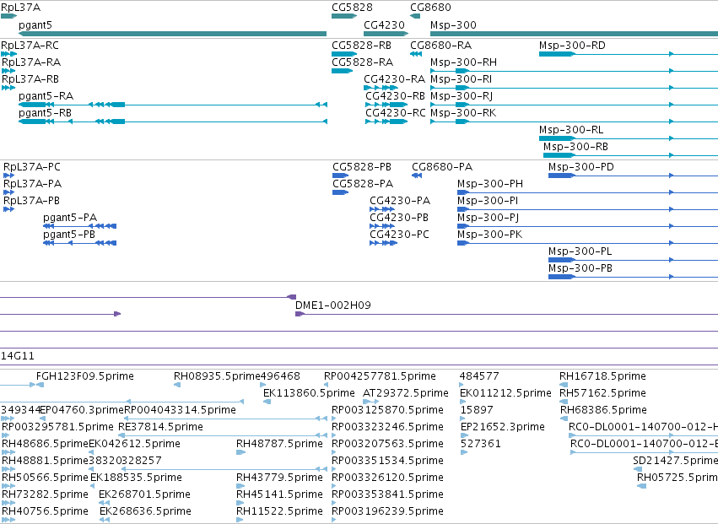718x524 pixels.
Task: Click the RpL37A-RB transcript label
Action: click(x=30, y=79)
